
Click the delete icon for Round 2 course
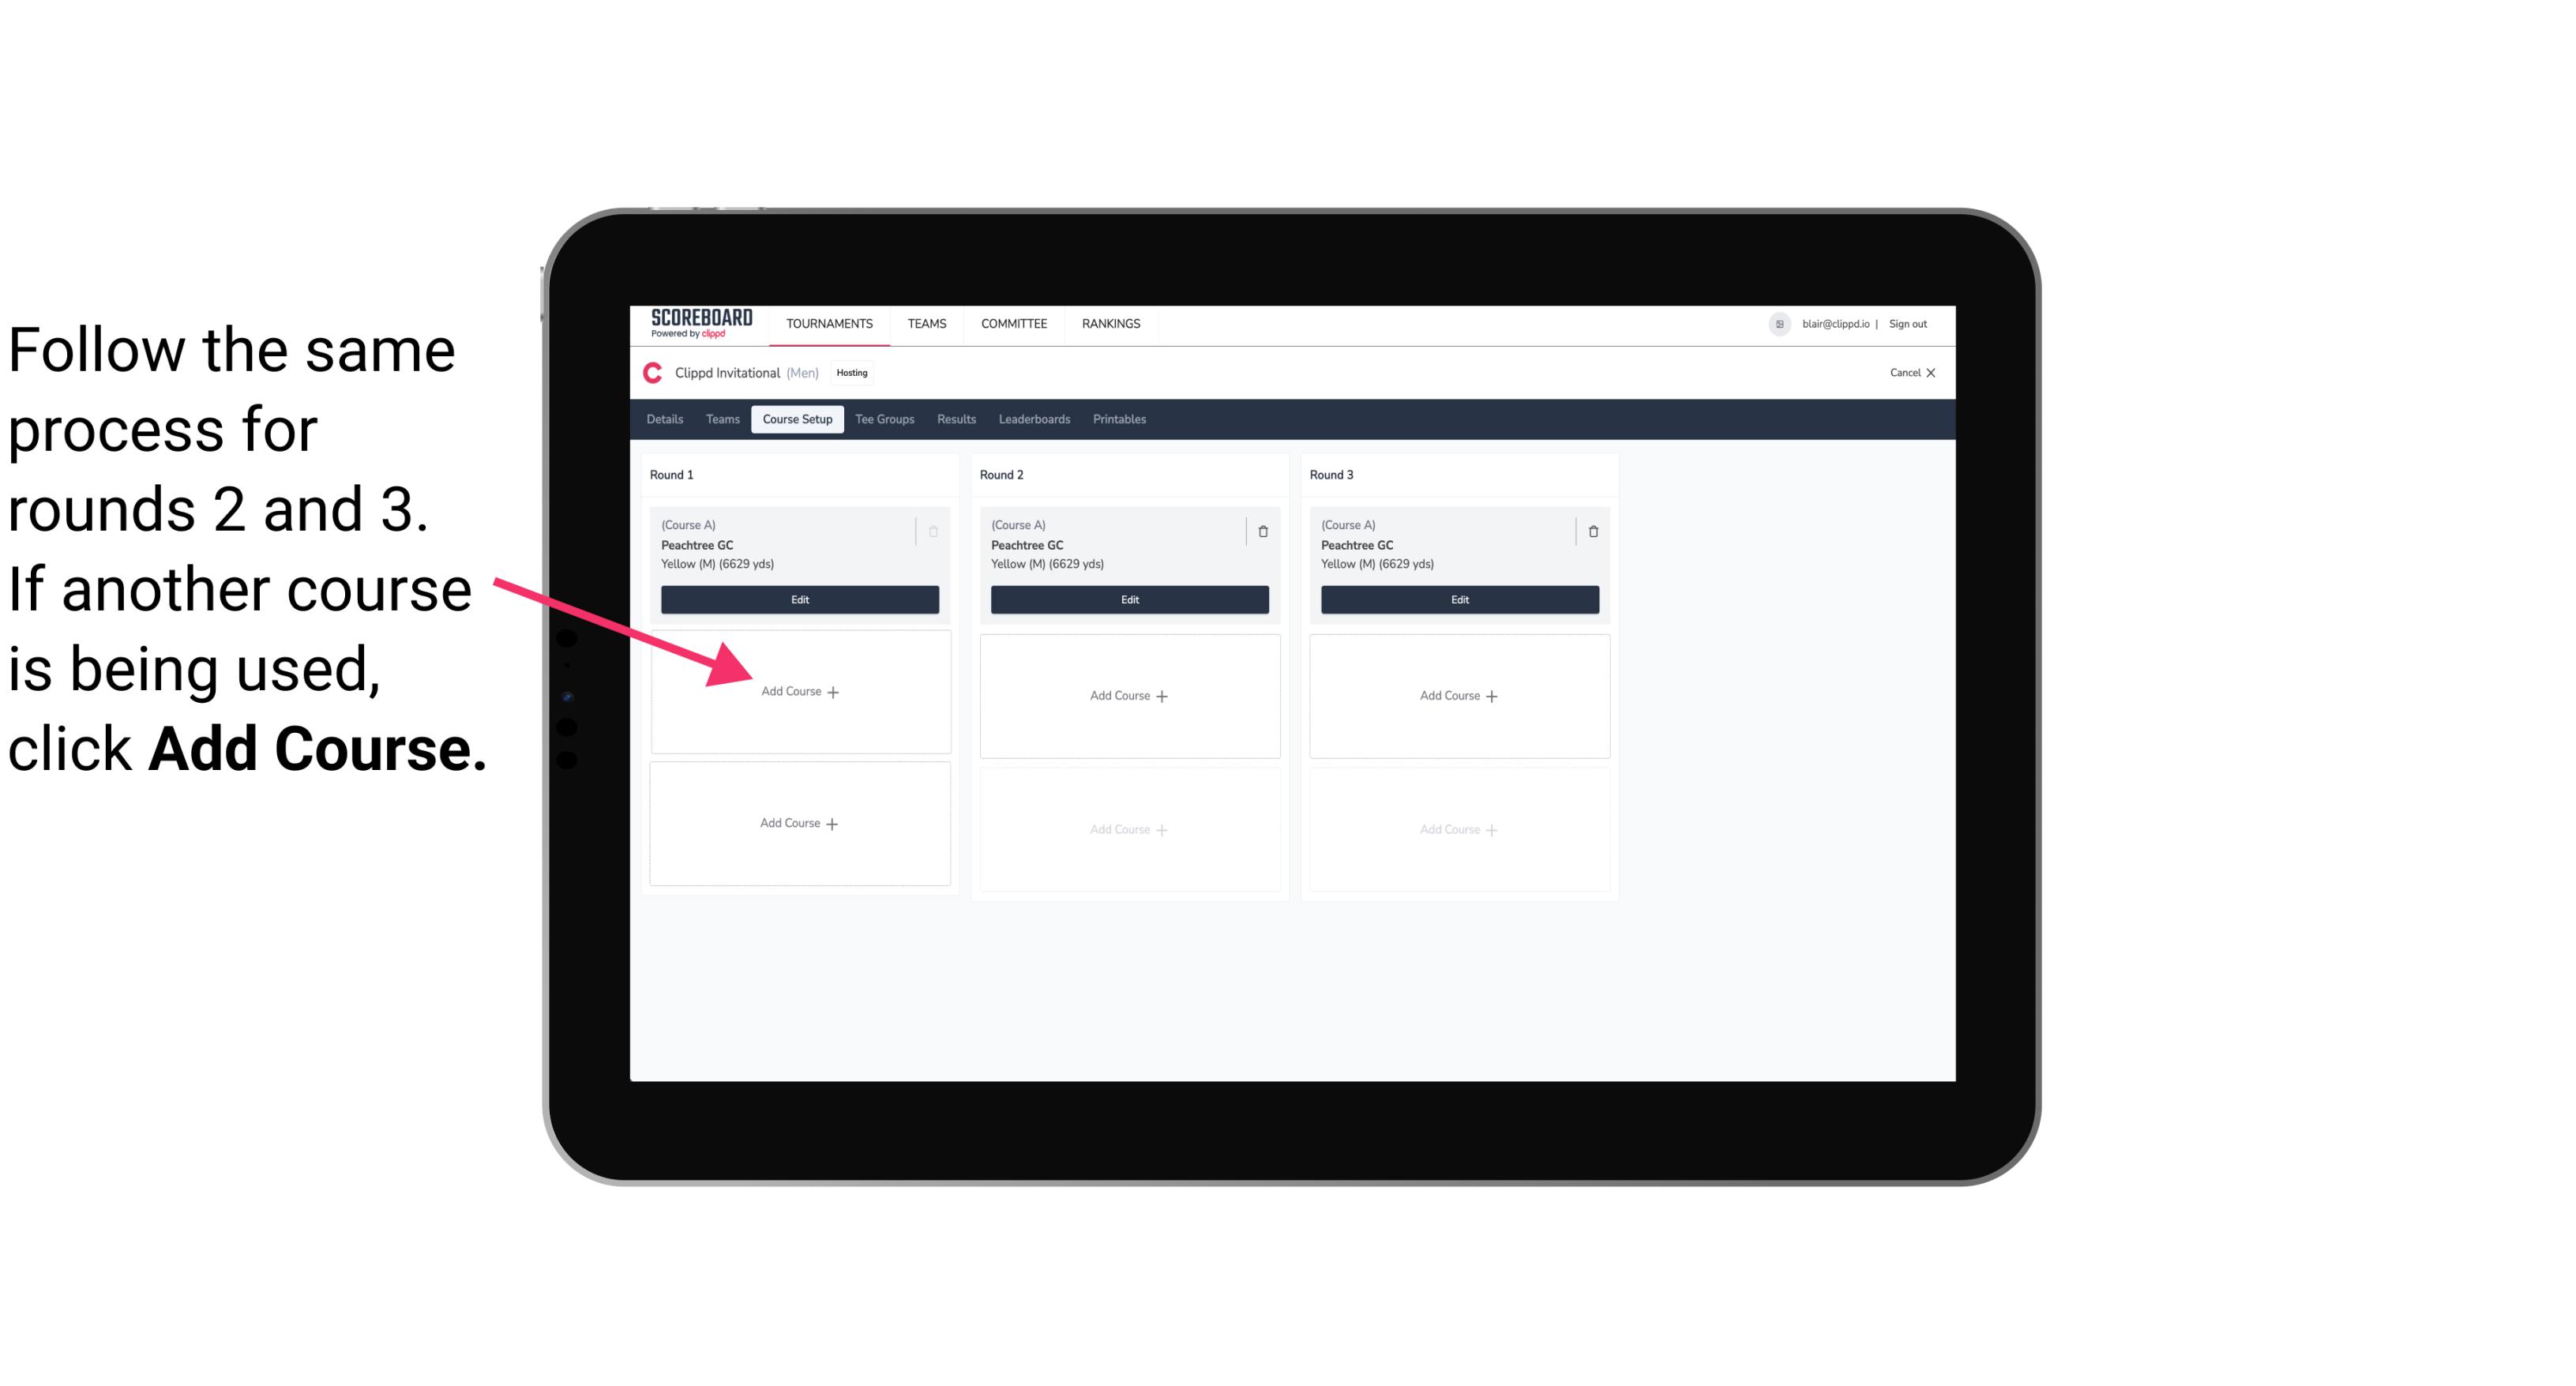tap(1263, 529)
